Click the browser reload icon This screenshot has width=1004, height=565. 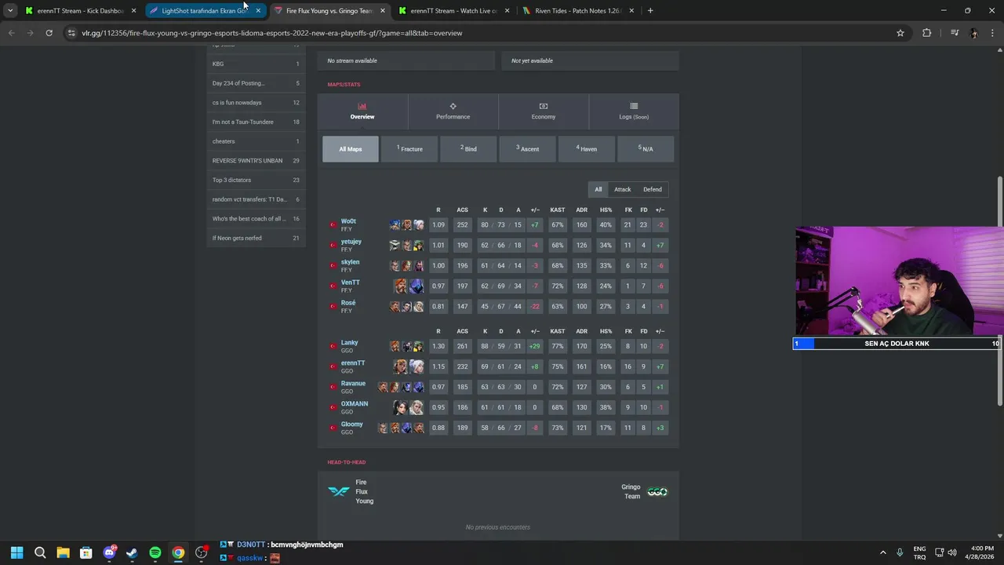[x=49, y=33]
